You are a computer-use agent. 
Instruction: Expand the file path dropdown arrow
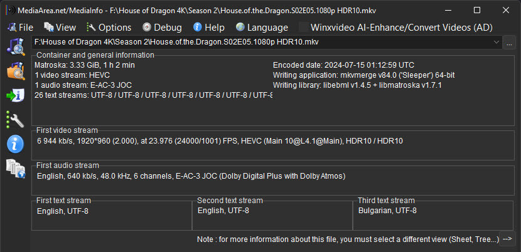point(497,42)
